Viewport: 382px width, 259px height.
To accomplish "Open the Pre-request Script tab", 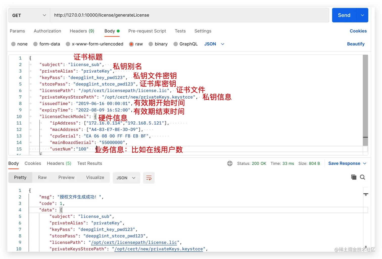I will (x=147, y=31).
